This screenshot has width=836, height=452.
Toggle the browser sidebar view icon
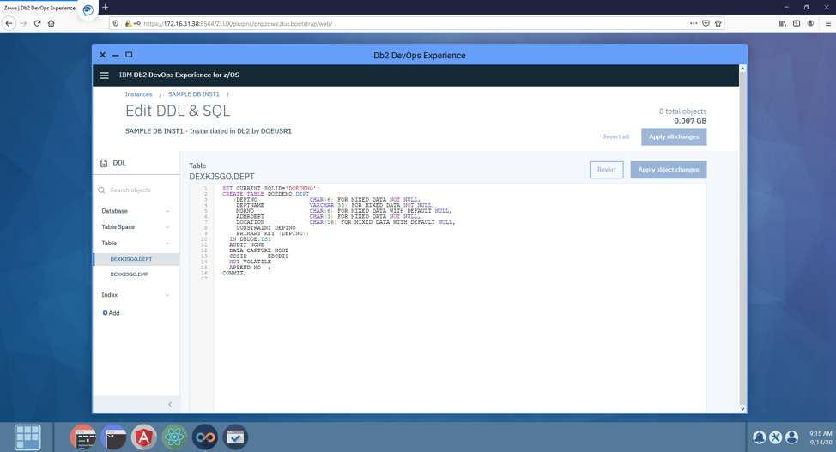point(797,23)
